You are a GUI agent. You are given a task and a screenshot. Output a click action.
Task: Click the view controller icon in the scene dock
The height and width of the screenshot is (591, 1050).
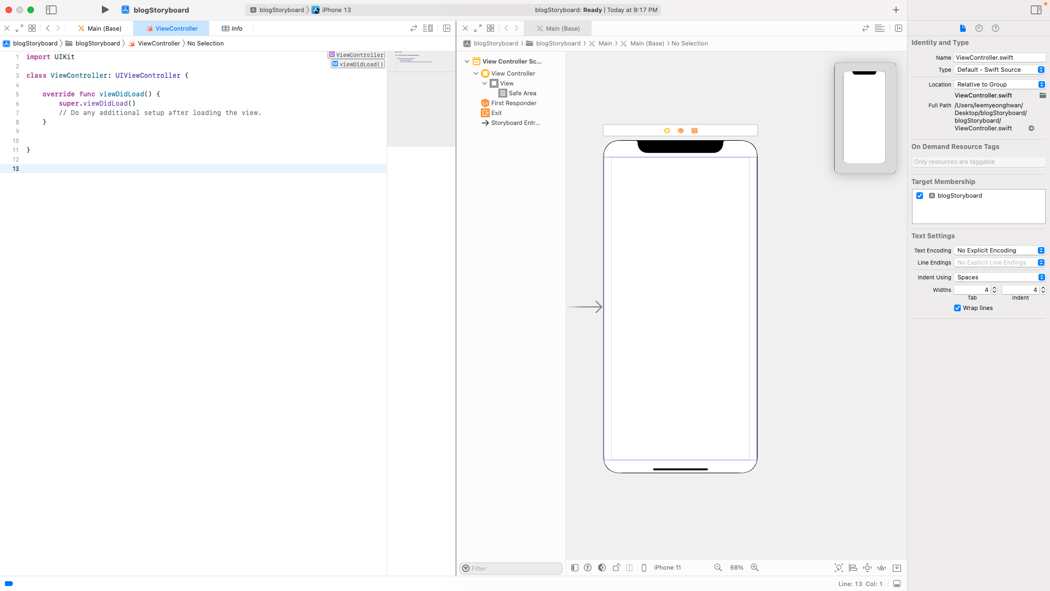667,130
